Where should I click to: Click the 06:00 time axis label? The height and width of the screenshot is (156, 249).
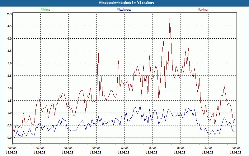pos(68,148)
